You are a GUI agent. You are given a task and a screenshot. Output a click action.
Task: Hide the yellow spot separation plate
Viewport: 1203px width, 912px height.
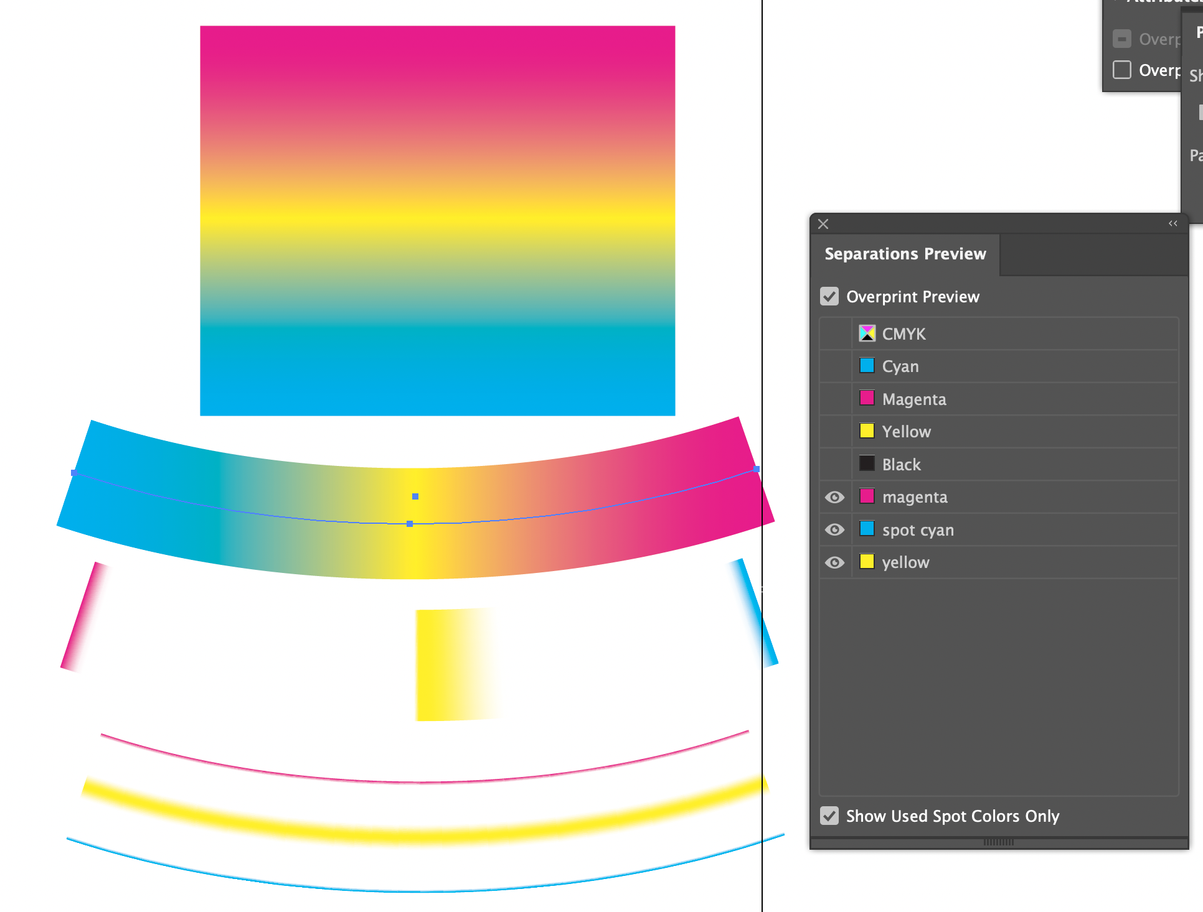(x=834, y=562)
